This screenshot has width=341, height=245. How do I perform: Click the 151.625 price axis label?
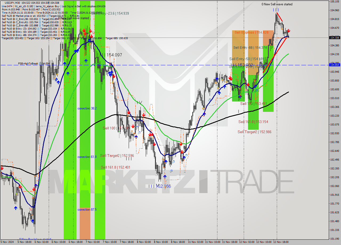335,213
